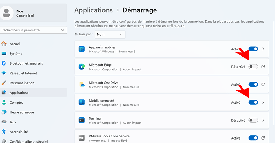Go to Accueil in sidebar

click(34, 44)
